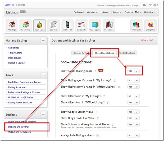The image size is (164, 141).
Task: Collapse the Settings panel
Action: (x=43, y=115)
